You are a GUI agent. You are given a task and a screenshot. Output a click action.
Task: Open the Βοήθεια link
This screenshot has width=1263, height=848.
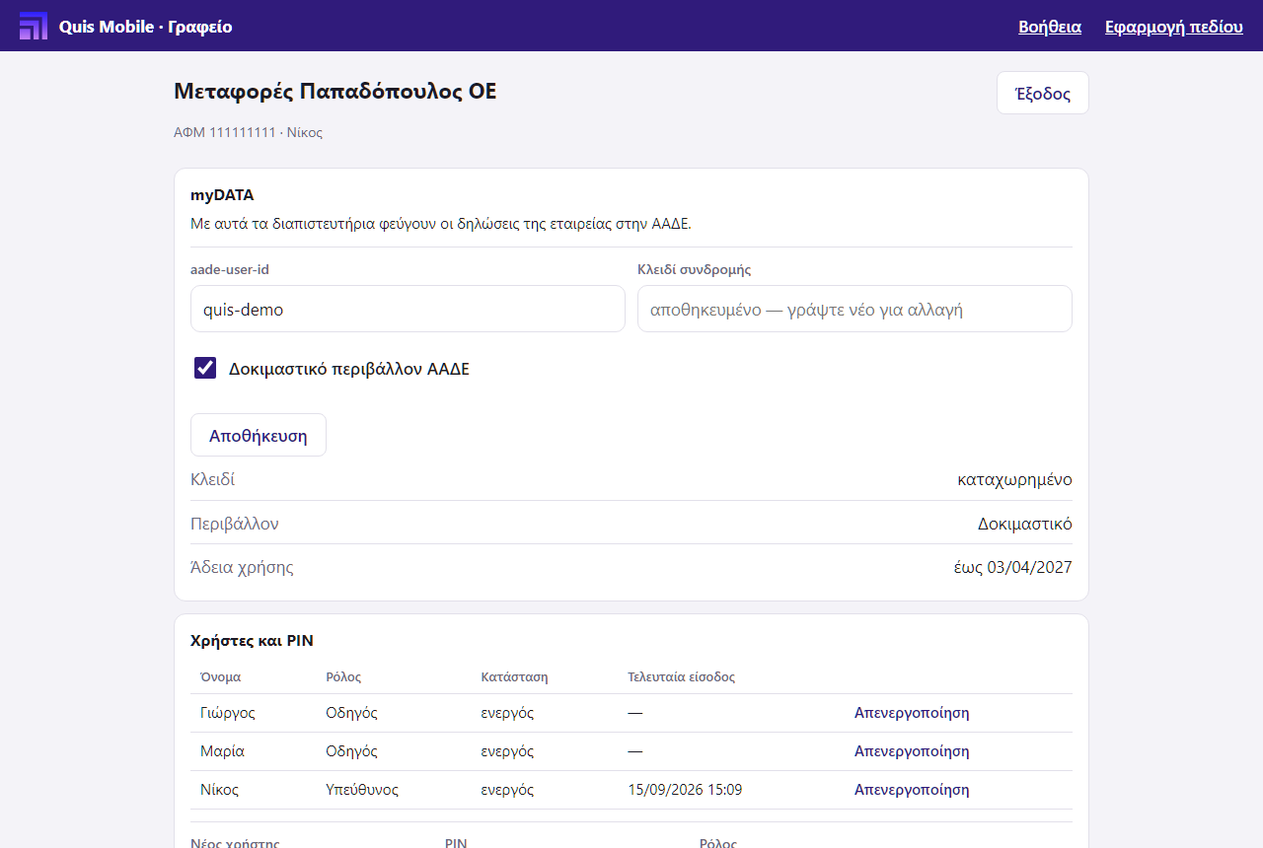1050,27
